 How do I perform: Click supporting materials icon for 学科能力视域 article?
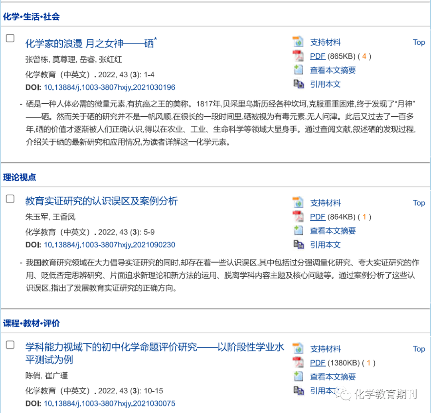pyautogui.click(x=298, y=348)
